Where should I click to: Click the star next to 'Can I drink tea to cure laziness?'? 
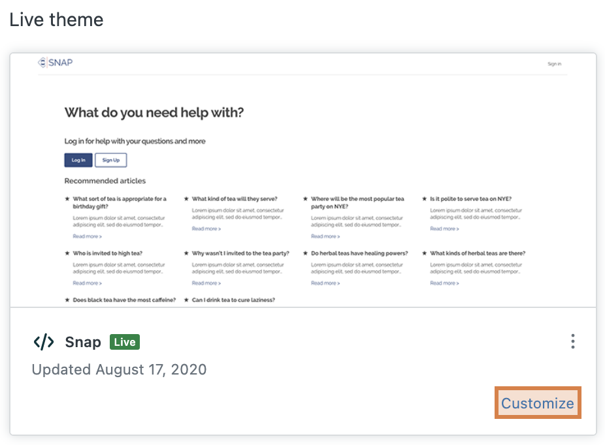pyautogui.click(x=186, y=300)
